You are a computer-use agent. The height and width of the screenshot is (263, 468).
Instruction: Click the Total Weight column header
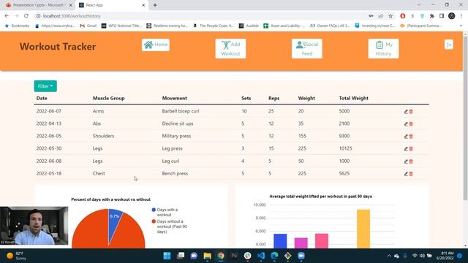(x=354, y=98)
